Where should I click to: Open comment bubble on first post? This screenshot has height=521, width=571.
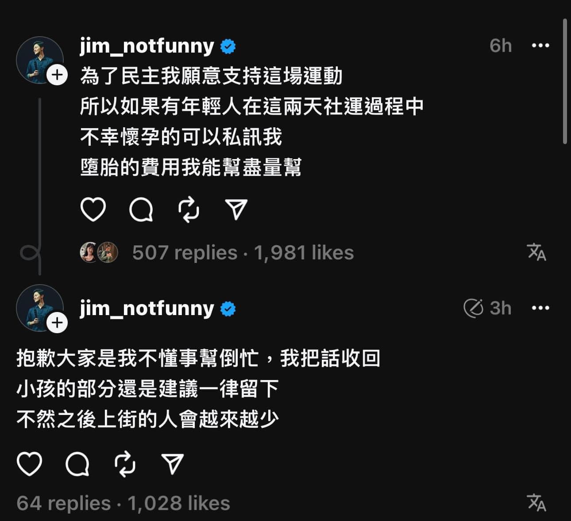(141, 209)
